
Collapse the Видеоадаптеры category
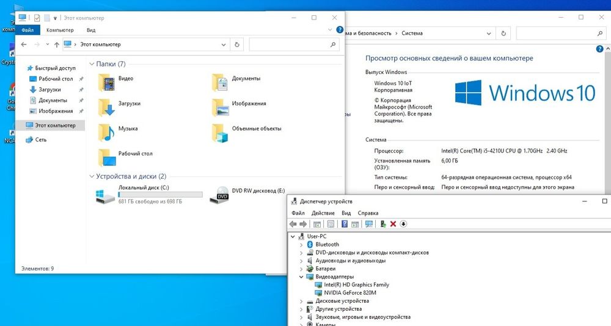tap(301, 277)
